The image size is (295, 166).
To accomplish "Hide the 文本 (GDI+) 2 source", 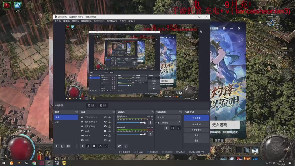I will click(105, 122).
